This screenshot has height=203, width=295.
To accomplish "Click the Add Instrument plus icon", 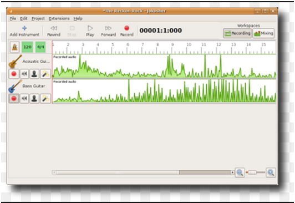I will 24,28.
